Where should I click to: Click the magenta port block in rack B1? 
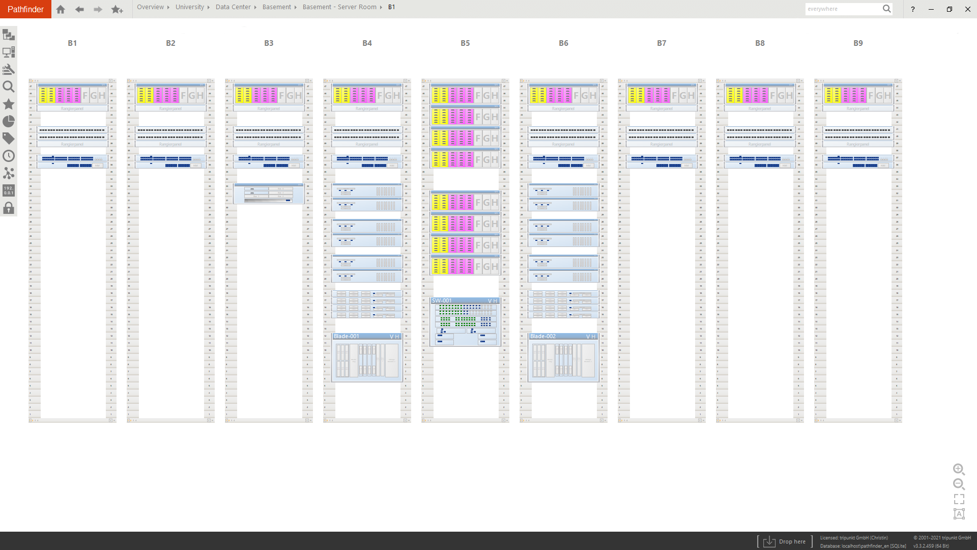pyautogui.click(x=68, y=95)
